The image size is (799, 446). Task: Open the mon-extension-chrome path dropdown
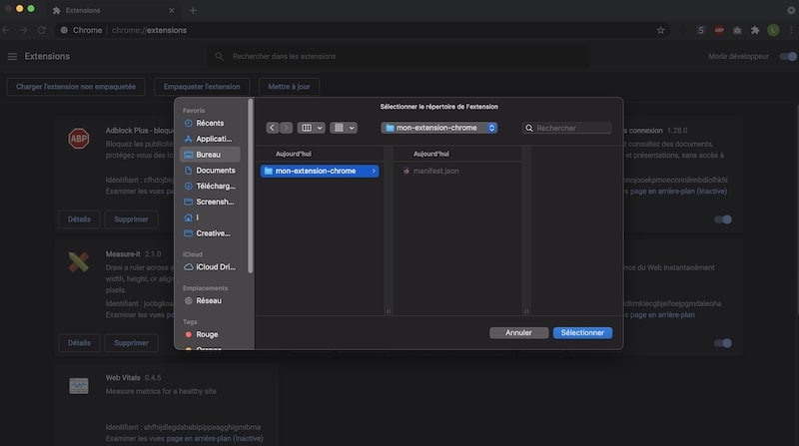click(439, 128)
